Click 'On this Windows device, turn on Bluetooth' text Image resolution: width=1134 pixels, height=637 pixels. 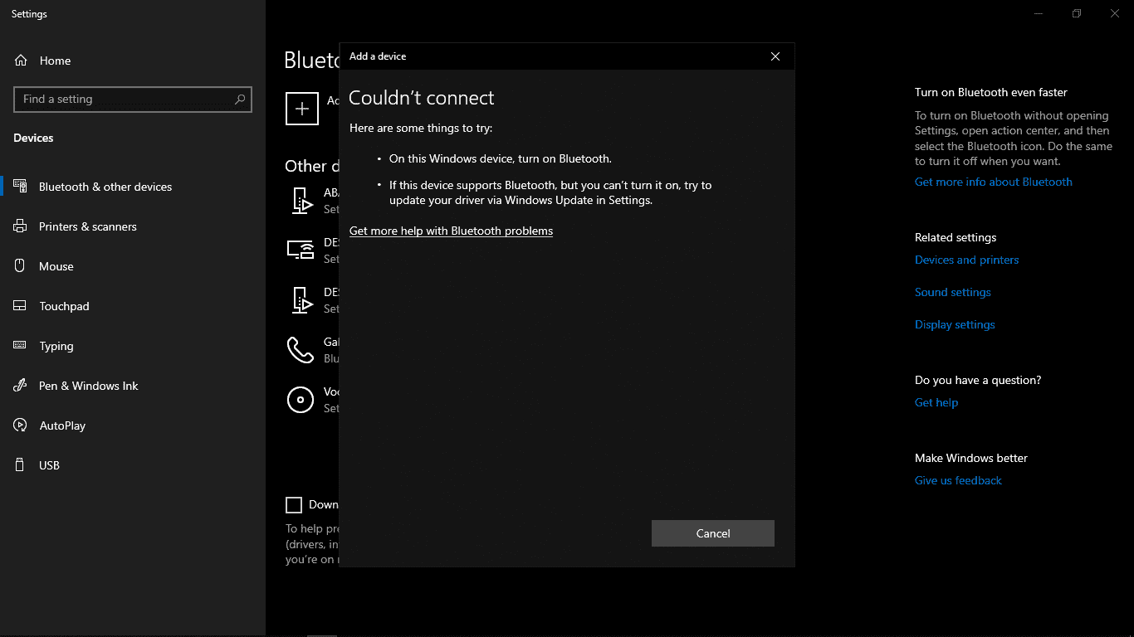(x=501, y=158)
